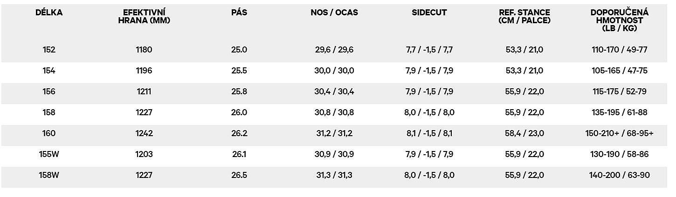
Task: Select the PÁS column header
Action: [239, 13]
